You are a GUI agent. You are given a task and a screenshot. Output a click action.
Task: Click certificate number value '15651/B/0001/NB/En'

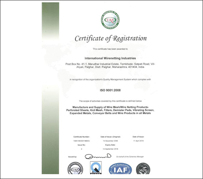81,141
